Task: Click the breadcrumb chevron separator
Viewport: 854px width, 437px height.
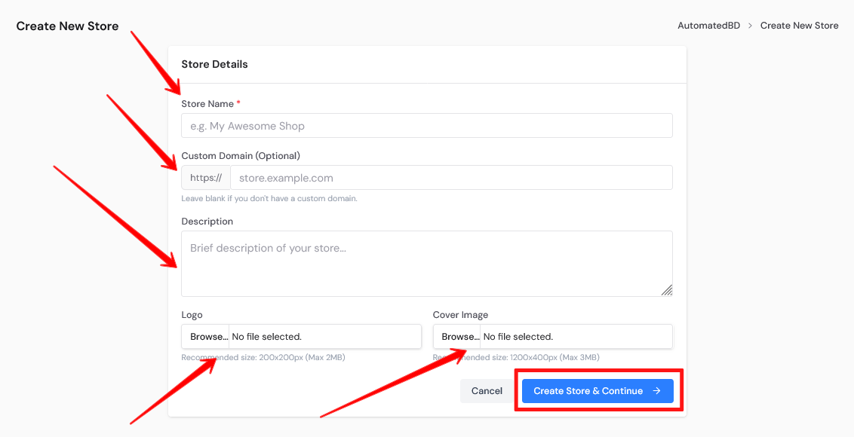Action: (x=750, y=26)
